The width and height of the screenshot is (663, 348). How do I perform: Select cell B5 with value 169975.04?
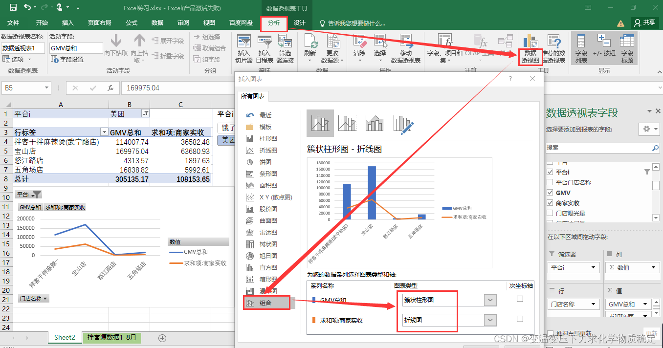(x=129, y=151)
